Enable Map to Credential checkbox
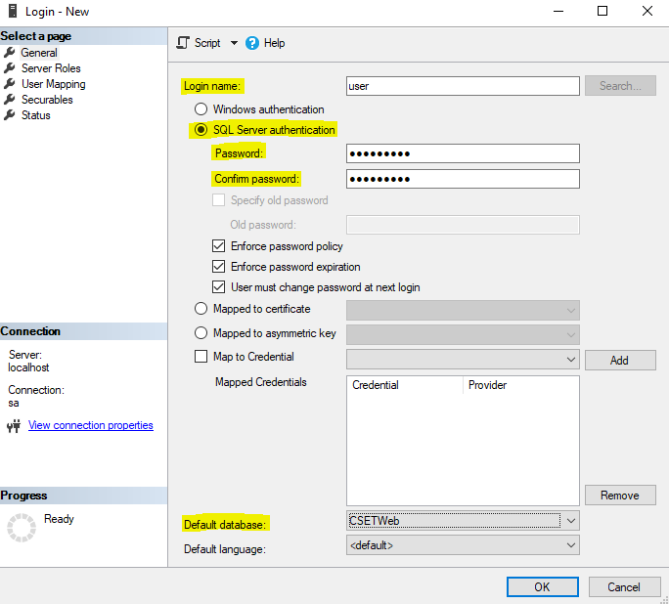Screen dimensions: 669x604 (201, 357)
